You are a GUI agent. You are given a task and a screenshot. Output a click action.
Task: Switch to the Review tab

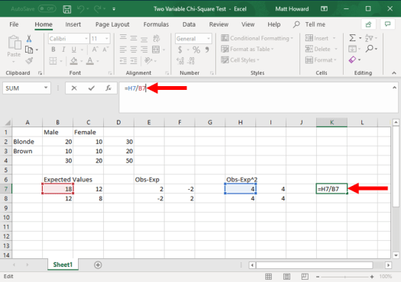pos(218,24)
